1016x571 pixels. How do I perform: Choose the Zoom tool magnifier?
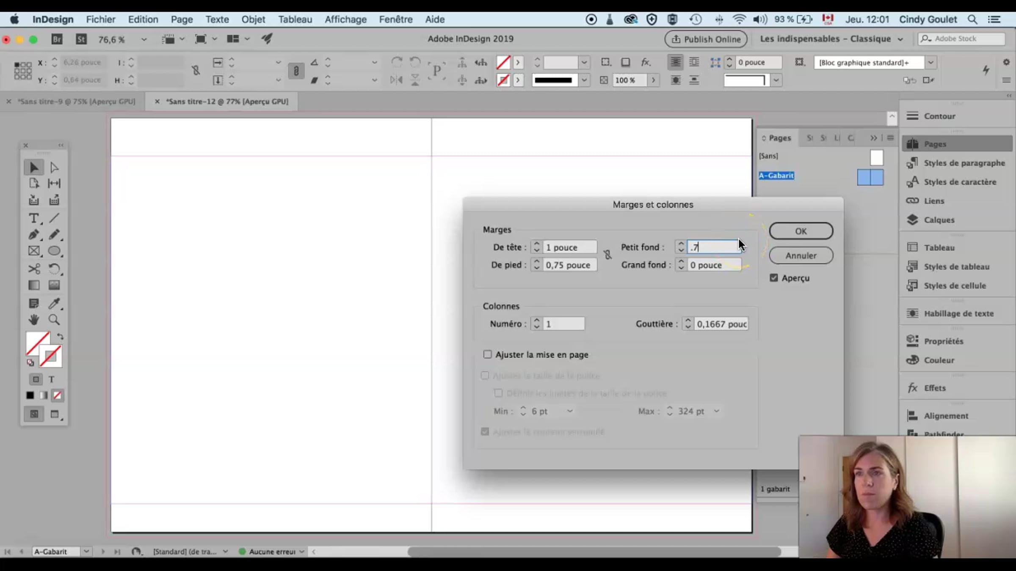(54, 320)
